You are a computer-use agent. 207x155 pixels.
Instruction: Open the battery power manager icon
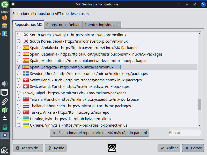click(x=5, y=127)
